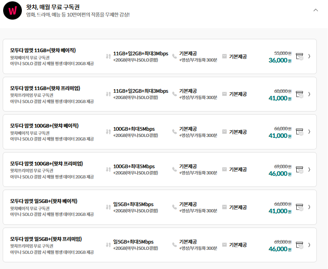The width and height of the screenshot is (328, 269).
Task: Add 11GB+ 왓챠 베이직 plan to compare box
Action: [x=299, y=57]
